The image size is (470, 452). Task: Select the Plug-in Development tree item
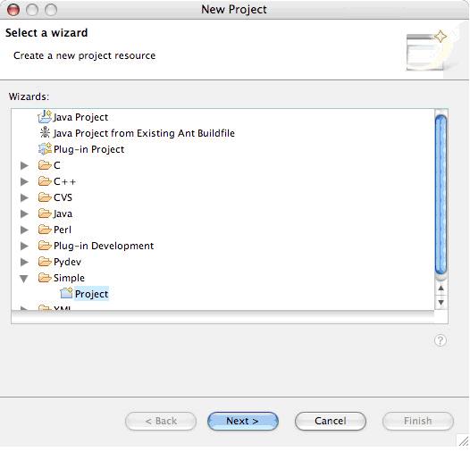(x=104, y=246)
